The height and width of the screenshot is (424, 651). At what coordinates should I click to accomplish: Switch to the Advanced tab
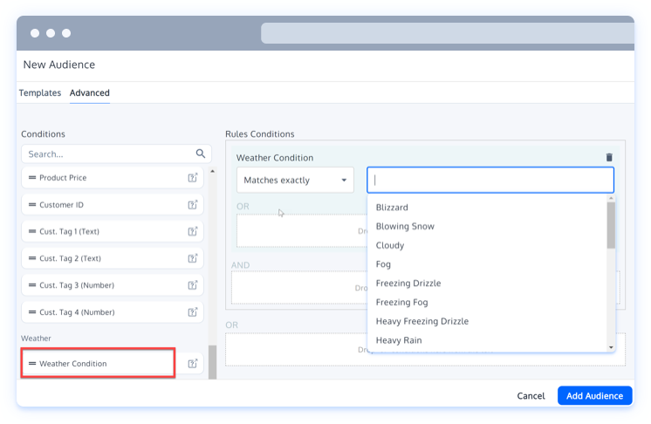[90, 93]
